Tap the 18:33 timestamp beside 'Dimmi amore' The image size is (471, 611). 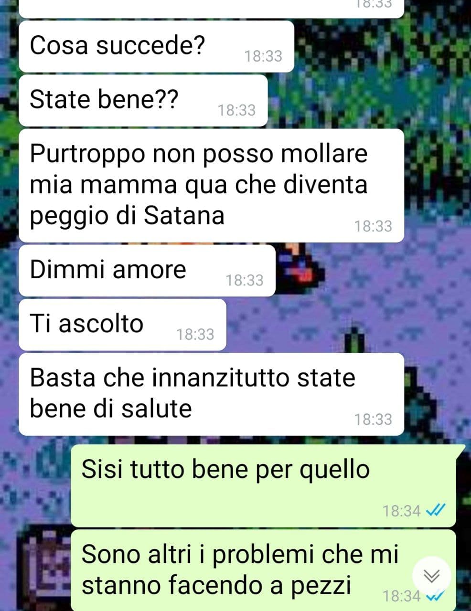pyautogui.click(x=245, y=280)
